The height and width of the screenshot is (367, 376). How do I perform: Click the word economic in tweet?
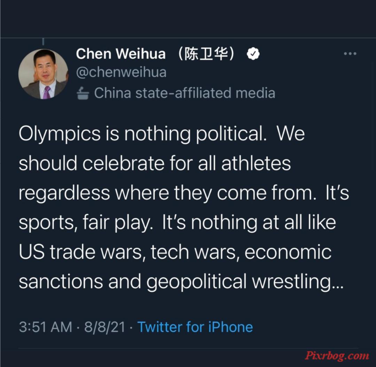[288, 252]
